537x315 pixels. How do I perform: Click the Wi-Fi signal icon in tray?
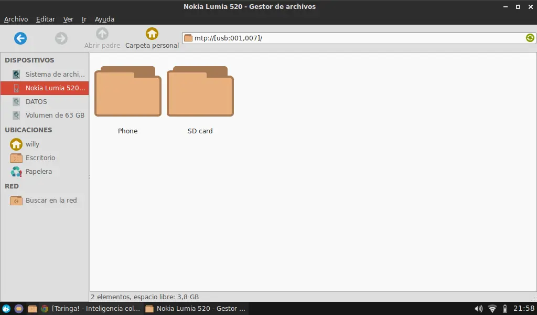(x=491, y=309)
